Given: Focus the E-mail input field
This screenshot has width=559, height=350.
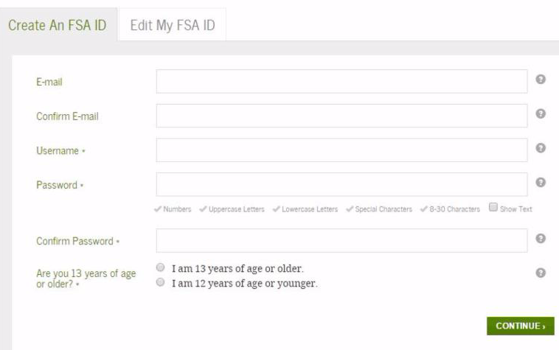Looking at the screenshot, I should click(341, 81).
